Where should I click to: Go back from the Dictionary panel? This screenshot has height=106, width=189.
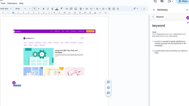point(154,10)
